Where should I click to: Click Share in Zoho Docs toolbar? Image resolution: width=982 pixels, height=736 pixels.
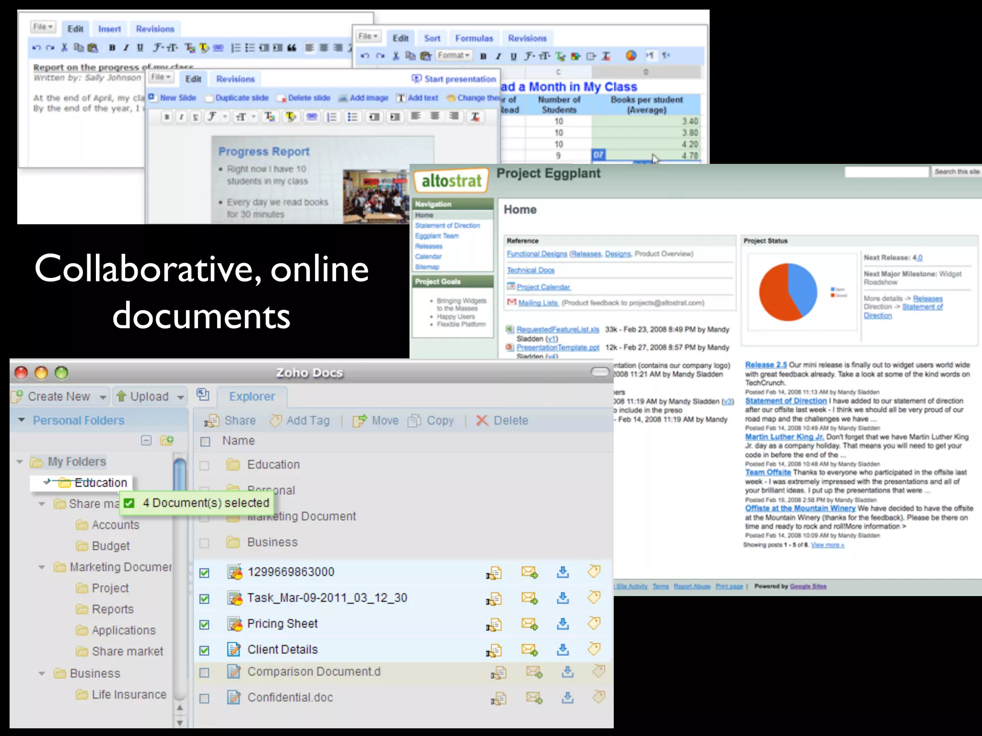click(230, 421)
